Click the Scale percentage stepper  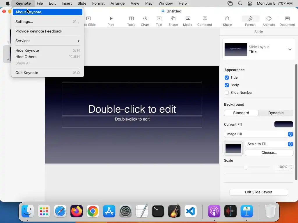(x=291, y=167)
